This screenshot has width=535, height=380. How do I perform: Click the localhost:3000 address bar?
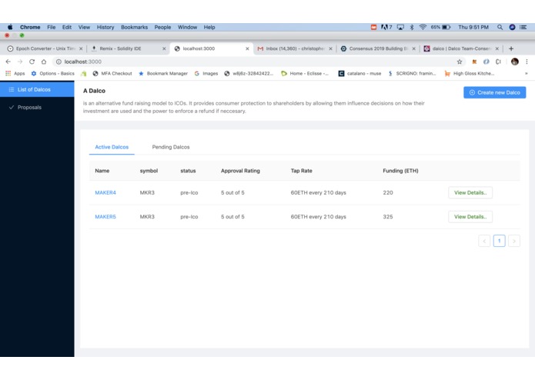tap(254, 62)
